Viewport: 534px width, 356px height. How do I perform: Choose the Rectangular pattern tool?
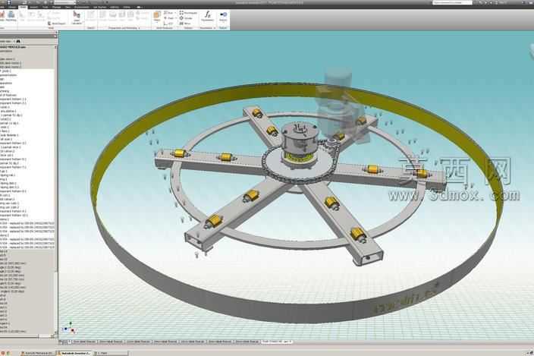[x=188, y=13]
